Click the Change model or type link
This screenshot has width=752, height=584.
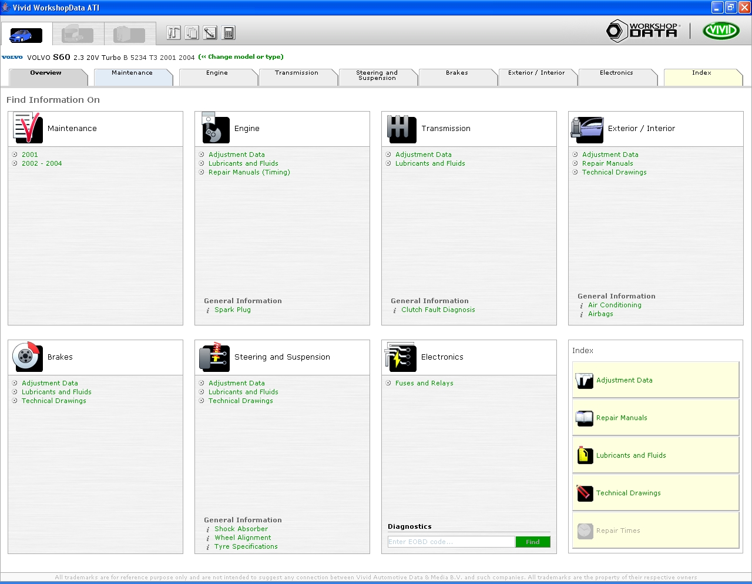point(241,57)
